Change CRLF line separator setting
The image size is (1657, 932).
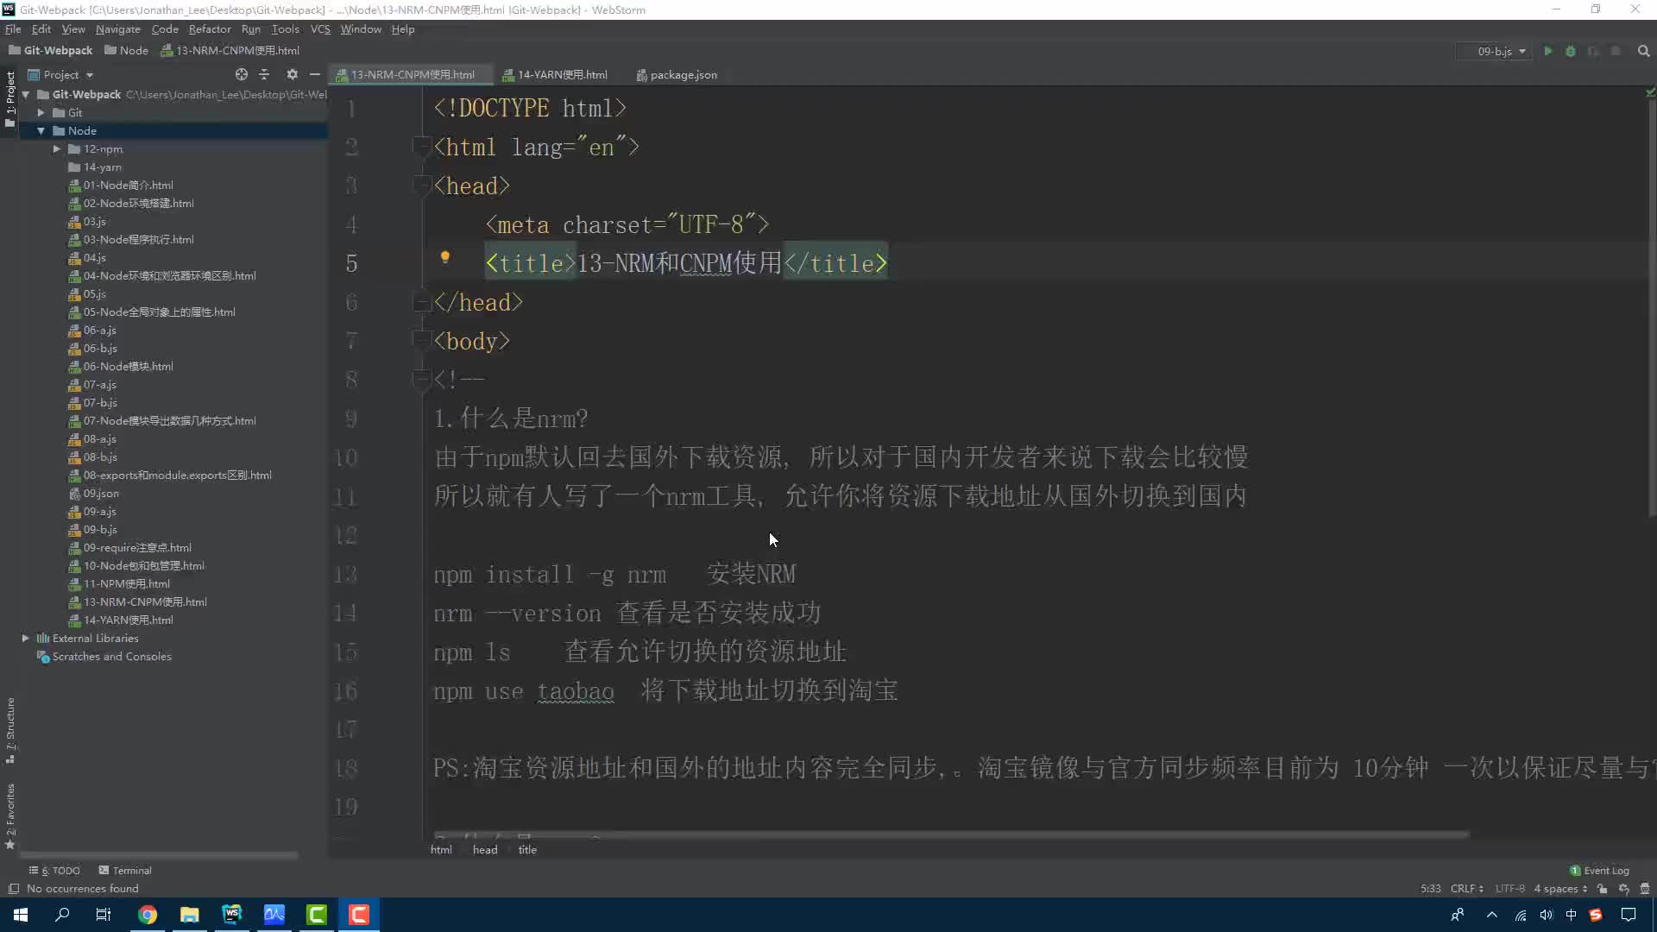pos(1466,888)
